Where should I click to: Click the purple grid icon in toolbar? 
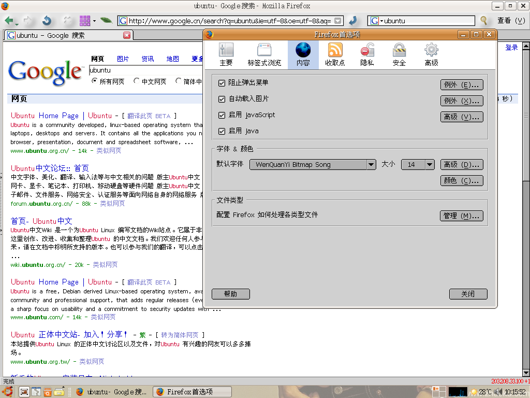[85, 21]
